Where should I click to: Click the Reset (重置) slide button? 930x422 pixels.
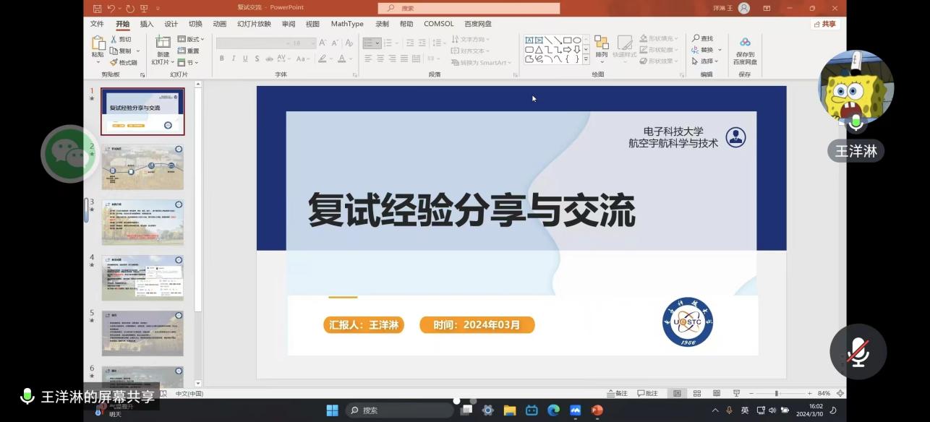188,51
